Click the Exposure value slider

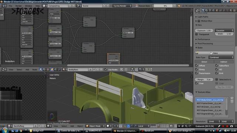pos(204,30)
